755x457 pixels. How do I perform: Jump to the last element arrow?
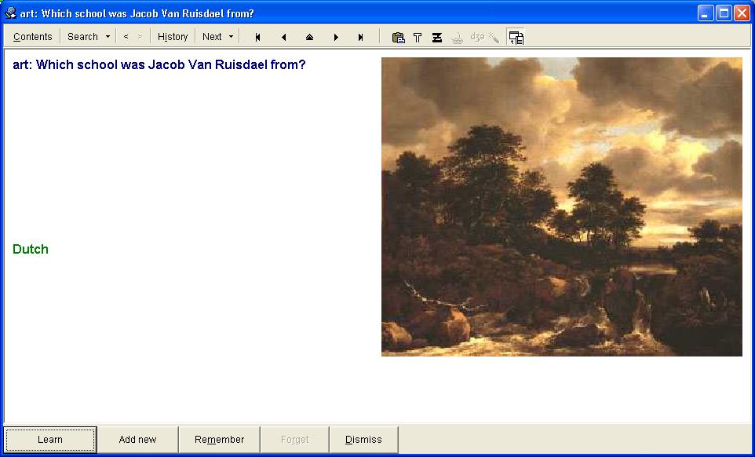[361, 37]
